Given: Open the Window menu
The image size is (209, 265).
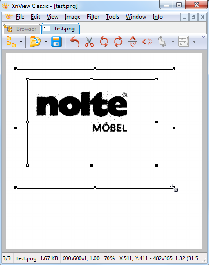Looking at the screenshot, I should coord(136,17).
